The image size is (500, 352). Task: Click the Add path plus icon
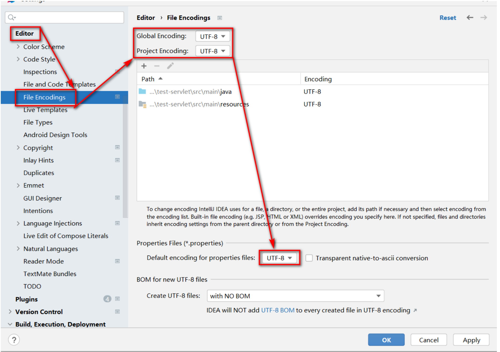(x=144, y=66)
